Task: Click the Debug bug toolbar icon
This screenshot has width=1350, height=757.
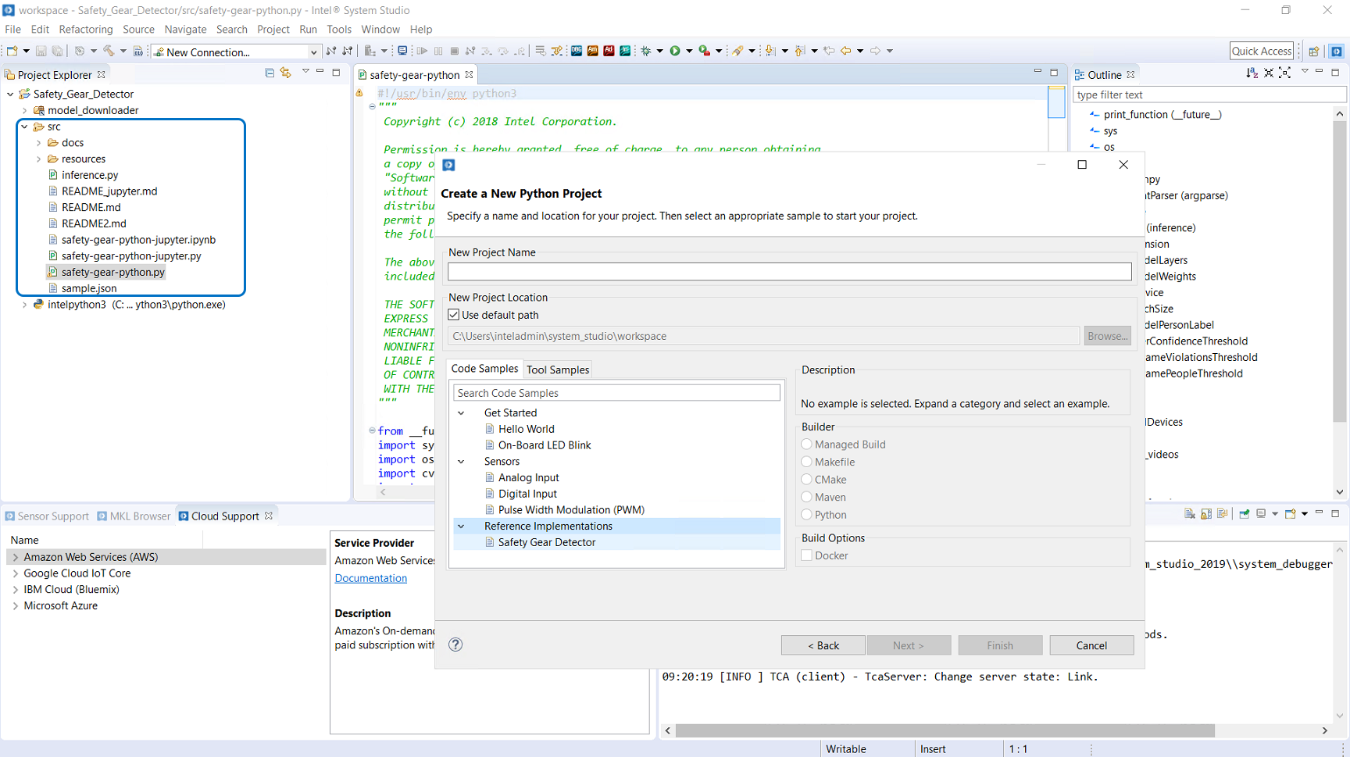Action: coord(646,52)
